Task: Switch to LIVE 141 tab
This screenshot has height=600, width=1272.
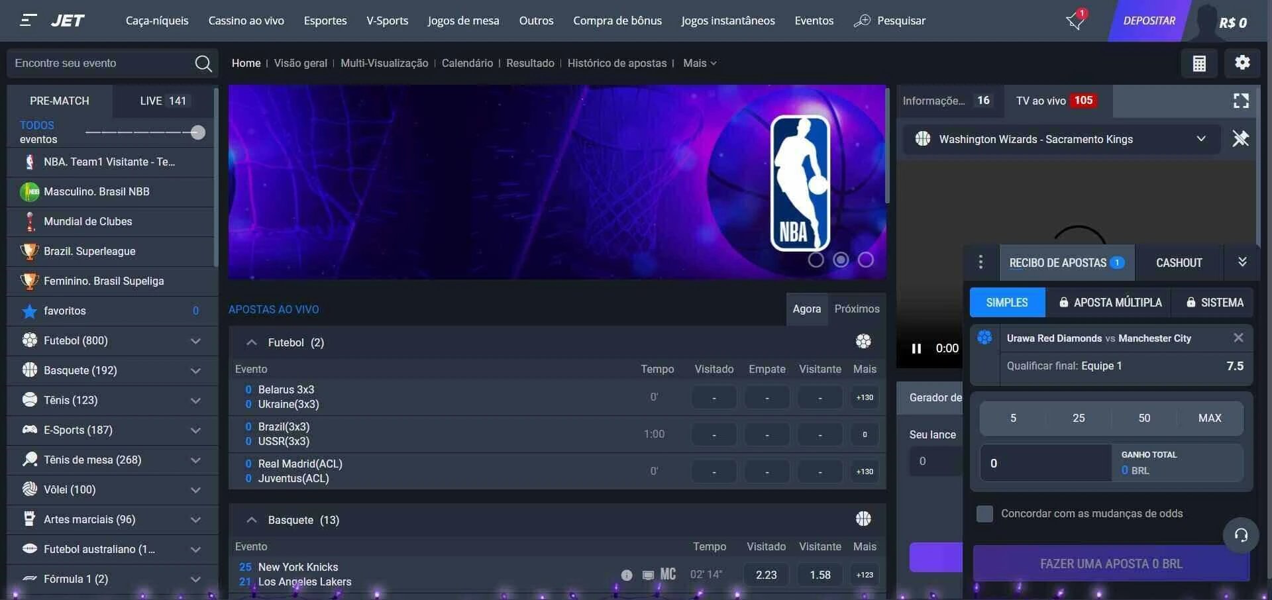Action: coord(163,101)
